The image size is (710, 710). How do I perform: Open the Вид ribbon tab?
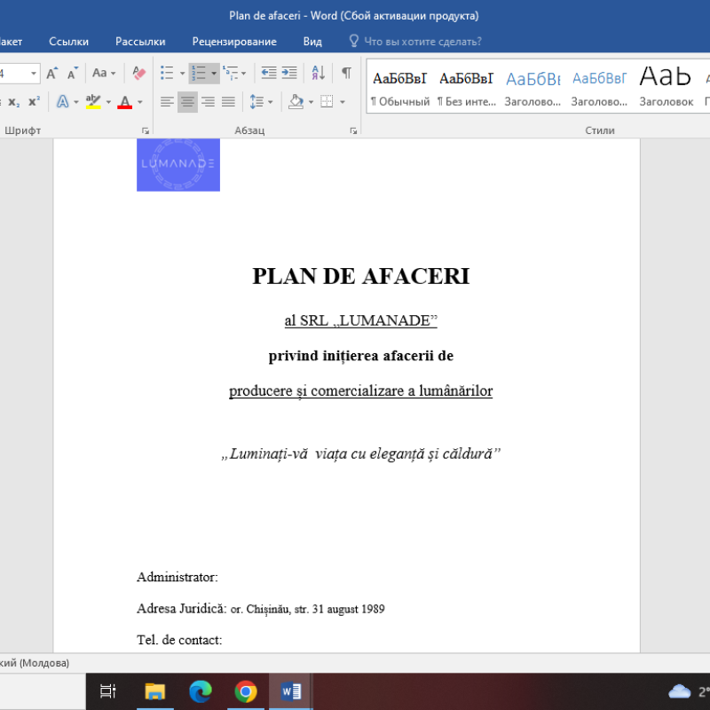tap(312, 41)
